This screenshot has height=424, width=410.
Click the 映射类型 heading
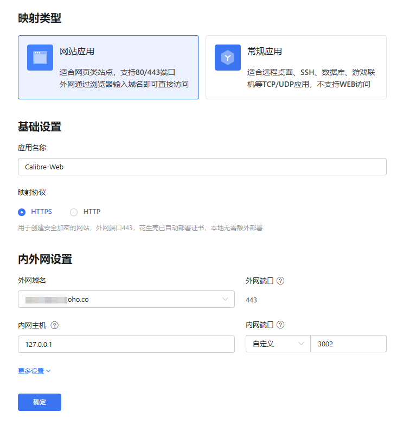(40, 18)
